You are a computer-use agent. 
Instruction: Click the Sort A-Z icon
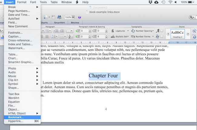click(x=71, y=37)
